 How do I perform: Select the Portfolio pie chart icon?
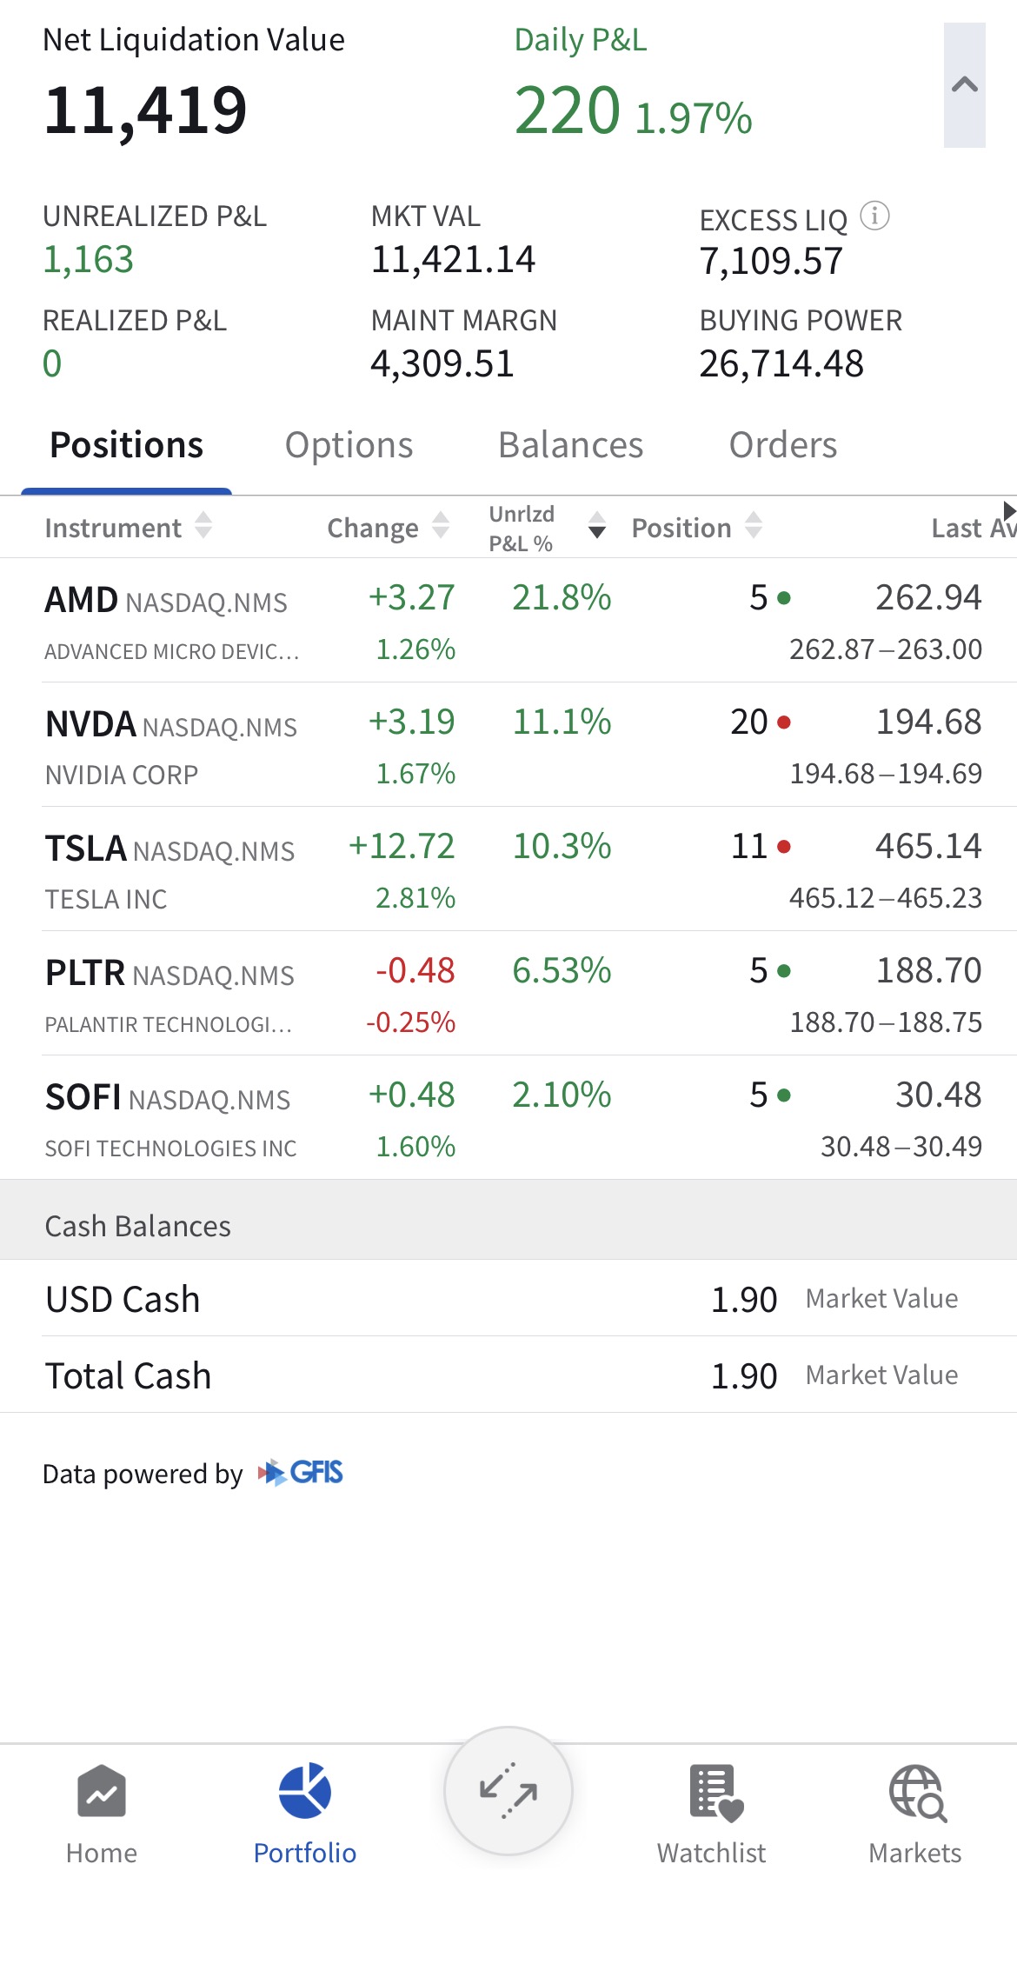pyautogui.click(x=304, y=1792)
